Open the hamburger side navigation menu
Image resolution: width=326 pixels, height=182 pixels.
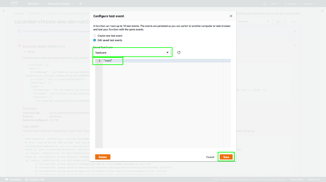[x=4, y=11]
